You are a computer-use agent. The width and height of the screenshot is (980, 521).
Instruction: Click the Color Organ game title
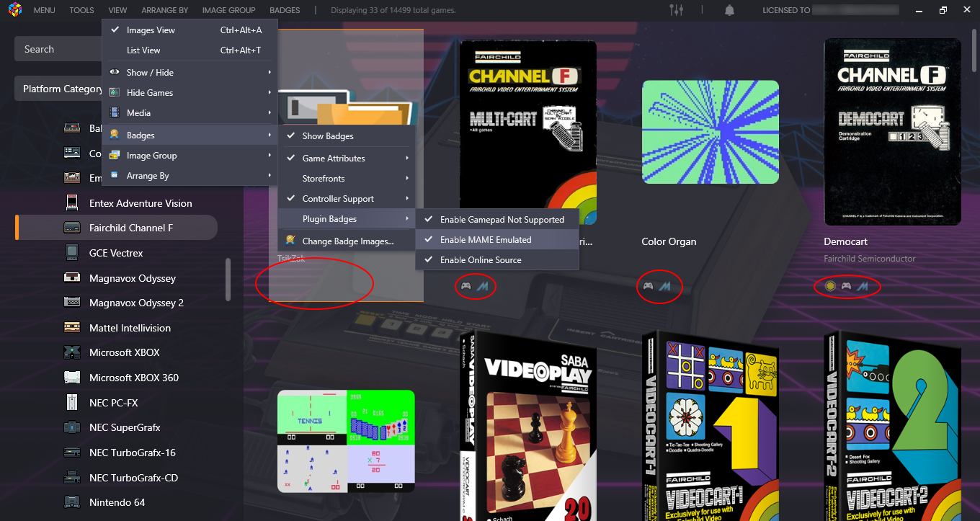coord(669,241)
